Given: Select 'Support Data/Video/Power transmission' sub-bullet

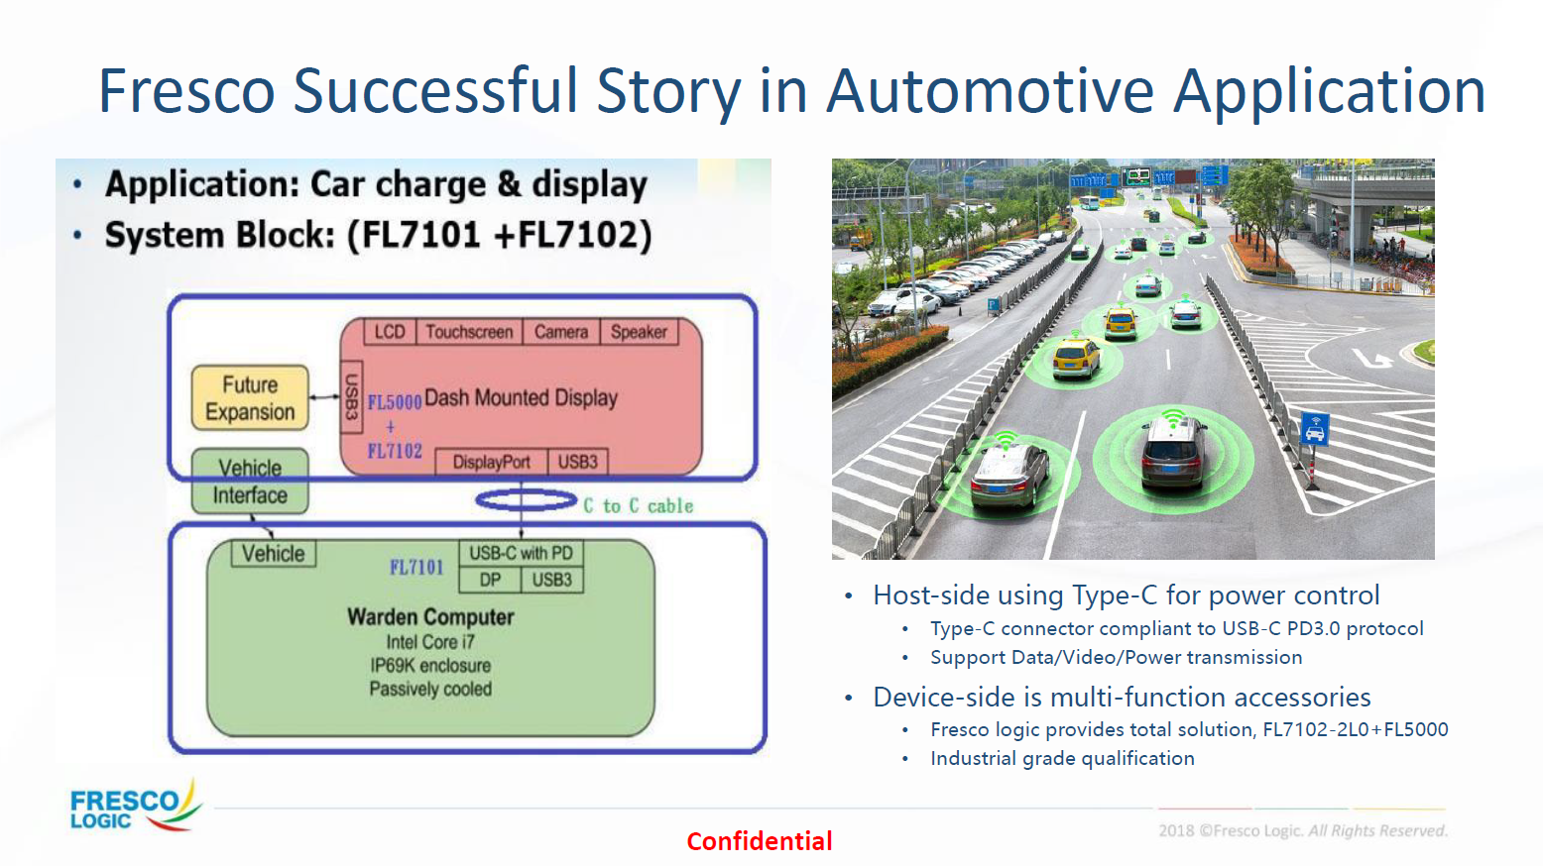Looking at the screenshot, I should [x=1117, y=658].
